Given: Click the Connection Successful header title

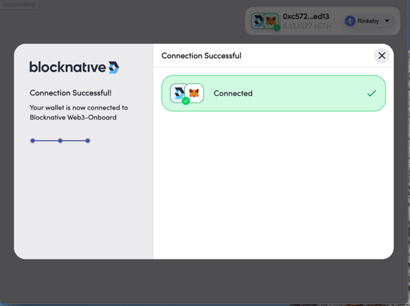Looking at the screenshot, I should pos(201,56).
